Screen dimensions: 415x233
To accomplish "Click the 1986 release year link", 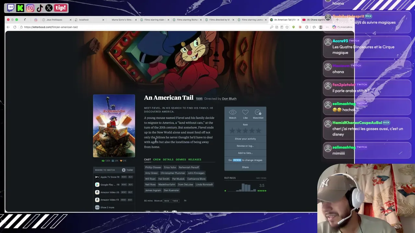I will click(x=199, y=99).
